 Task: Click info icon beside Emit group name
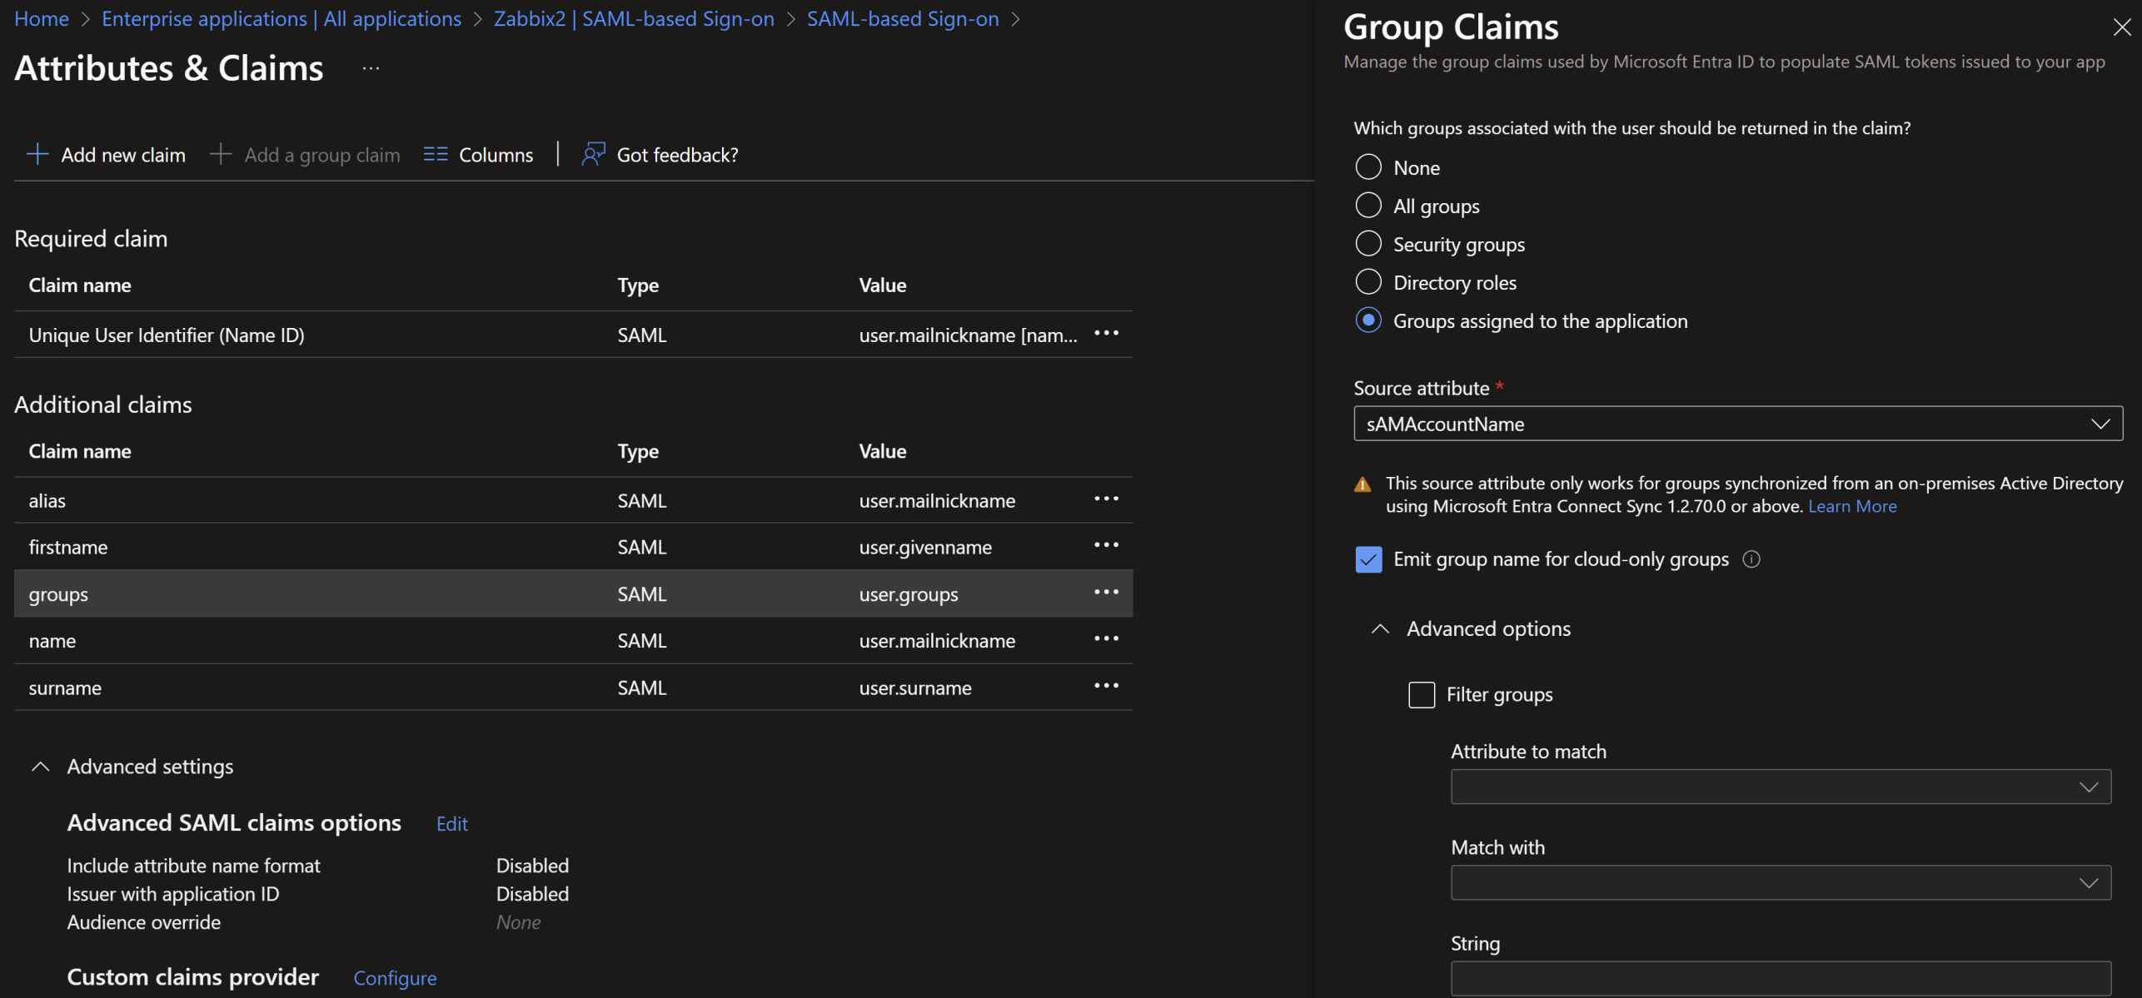(1751, 559)
